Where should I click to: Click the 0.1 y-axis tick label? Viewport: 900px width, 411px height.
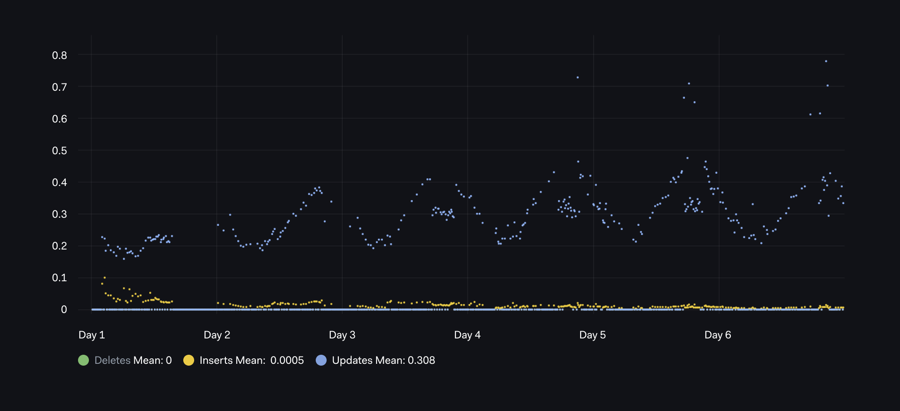tap(59, 278)
